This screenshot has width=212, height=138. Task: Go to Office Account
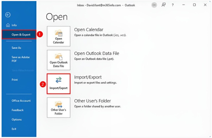coord(21,101)
